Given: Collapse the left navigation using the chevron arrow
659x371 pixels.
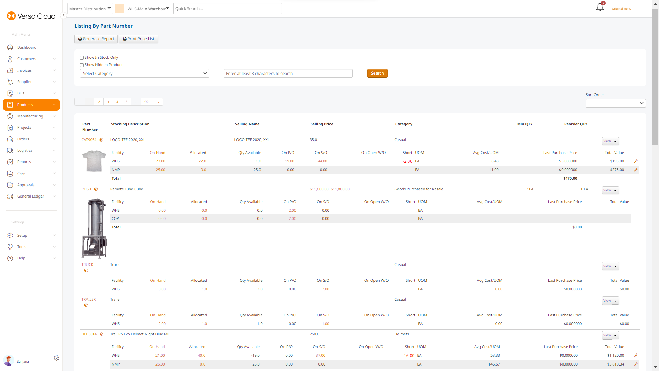Looking at the screenshot, I should [x=63, y=15].
